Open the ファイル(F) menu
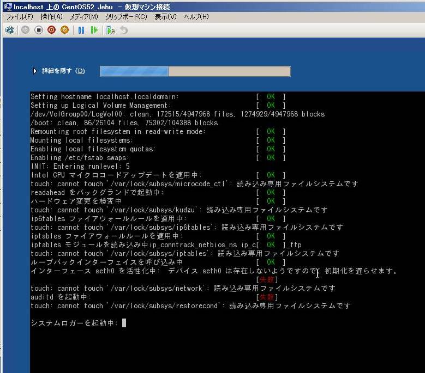The width and height of the screenshot is (425, 373). (x=20, y=17)
